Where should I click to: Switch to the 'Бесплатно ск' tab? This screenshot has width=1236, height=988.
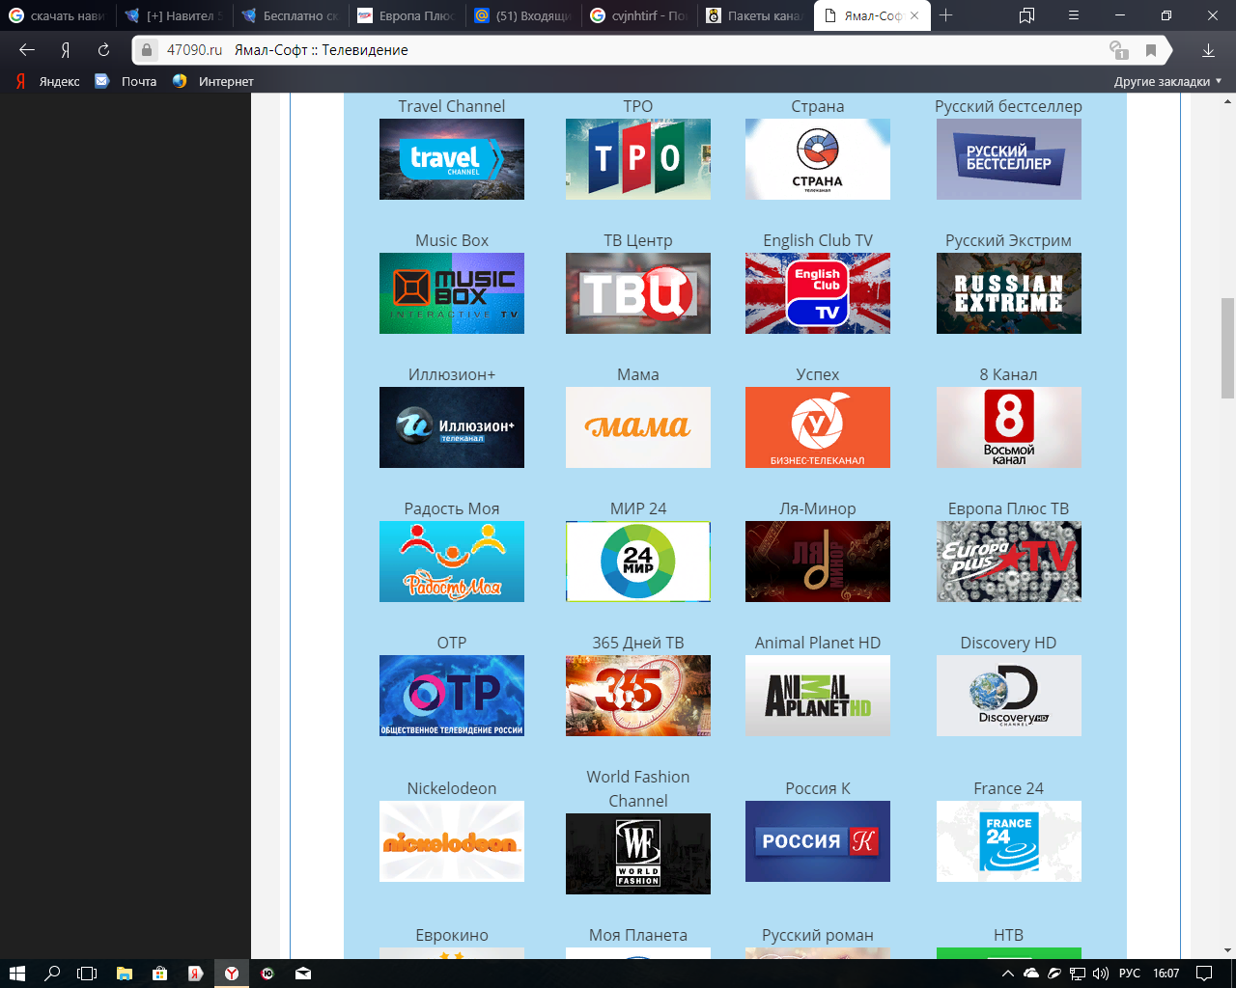[x=290, y=15]
